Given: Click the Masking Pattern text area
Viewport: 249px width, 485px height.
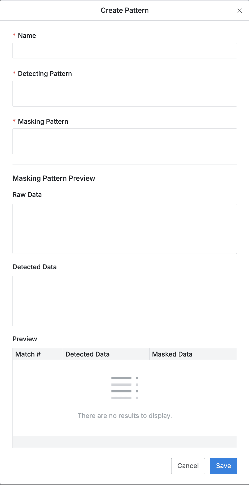Looking at the screenshot, I should [x=124, y=141].
